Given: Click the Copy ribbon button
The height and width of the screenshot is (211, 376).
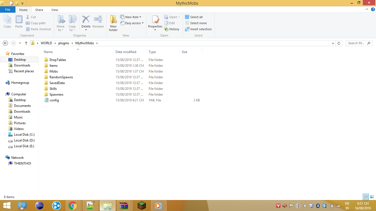Looking at the screenshot, I should click(x=7, y=22).
